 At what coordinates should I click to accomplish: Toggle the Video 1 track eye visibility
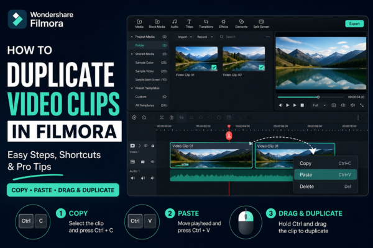(x=145, y=146)
